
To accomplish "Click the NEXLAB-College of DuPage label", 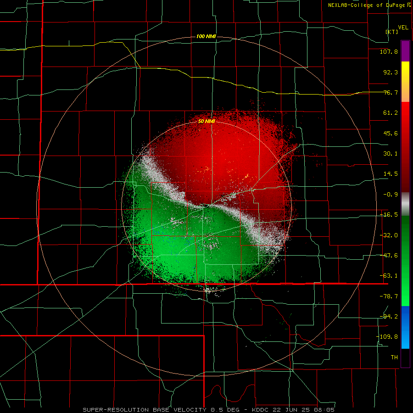I will click(366, 5).
